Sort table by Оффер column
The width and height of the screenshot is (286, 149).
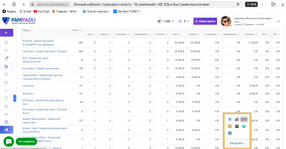(28, 30)
